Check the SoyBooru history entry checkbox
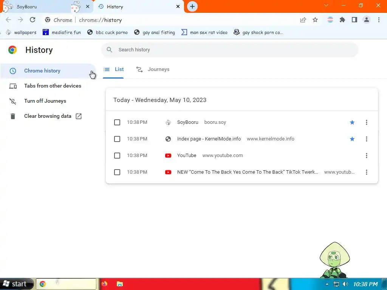The width and height of the screenshot is (387, 290). 117,122
